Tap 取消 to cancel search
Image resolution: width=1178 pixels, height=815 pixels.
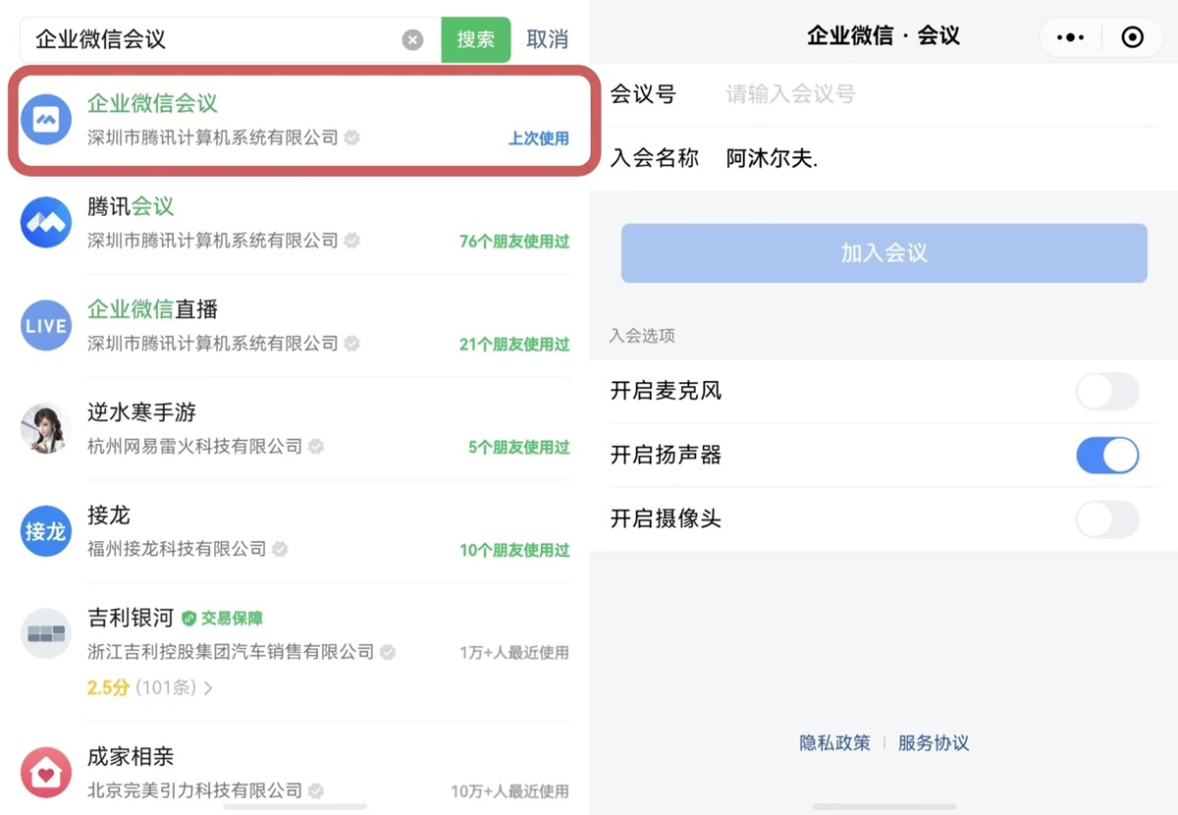[x=547, y=39]
